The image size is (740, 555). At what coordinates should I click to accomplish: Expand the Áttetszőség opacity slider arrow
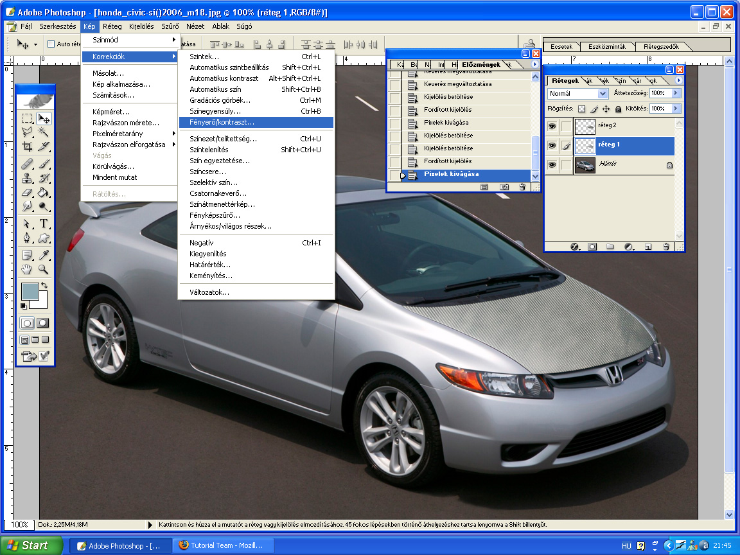(x=675, y=94)
